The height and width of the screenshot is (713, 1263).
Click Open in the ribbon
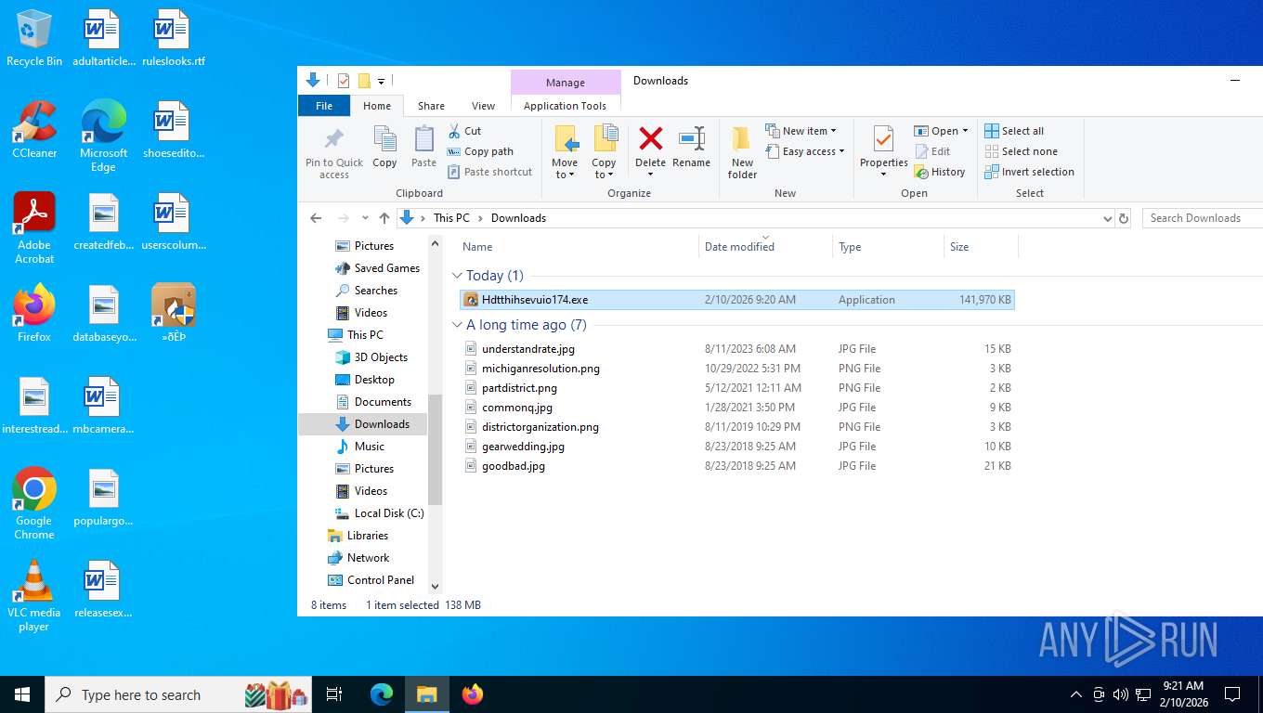(941, 131)
